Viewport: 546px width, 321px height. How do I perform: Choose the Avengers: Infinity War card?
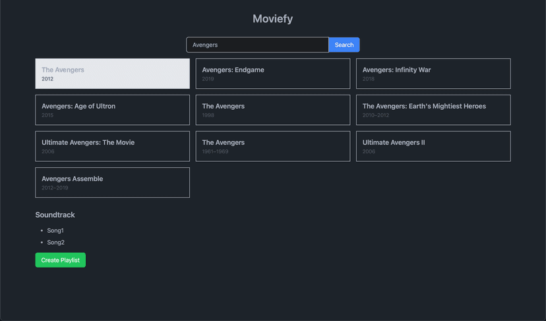pyautogui.click(x=433, y=74)
